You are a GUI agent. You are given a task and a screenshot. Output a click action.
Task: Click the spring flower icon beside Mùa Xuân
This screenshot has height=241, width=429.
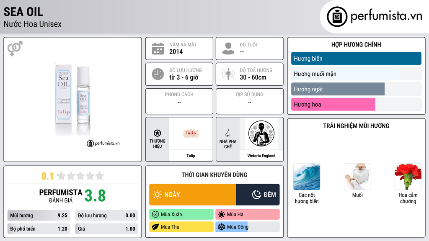(155, 215)
